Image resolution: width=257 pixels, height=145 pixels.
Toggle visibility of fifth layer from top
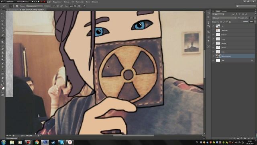pos(213,43)
